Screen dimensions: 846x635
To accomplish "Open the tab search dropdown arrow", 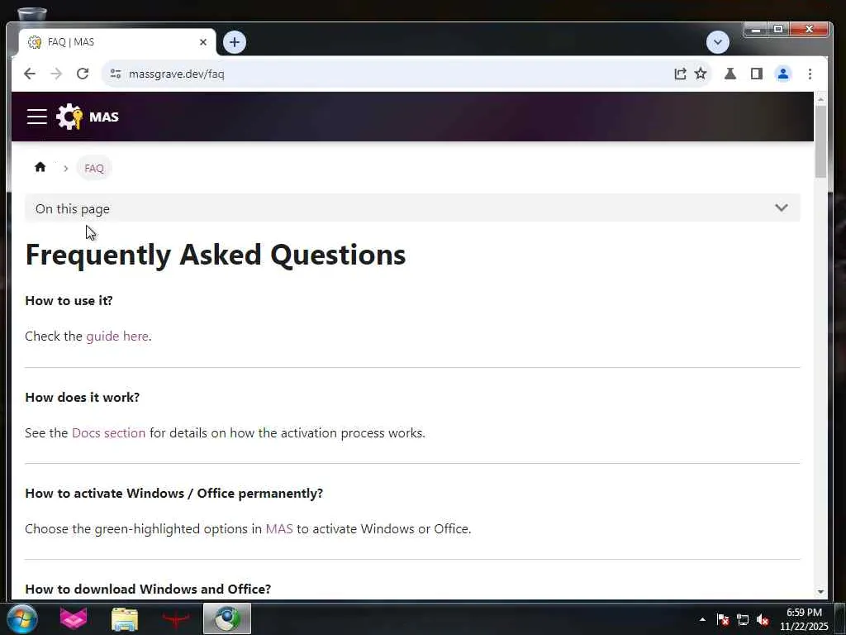I will click(x=718, y=42).
